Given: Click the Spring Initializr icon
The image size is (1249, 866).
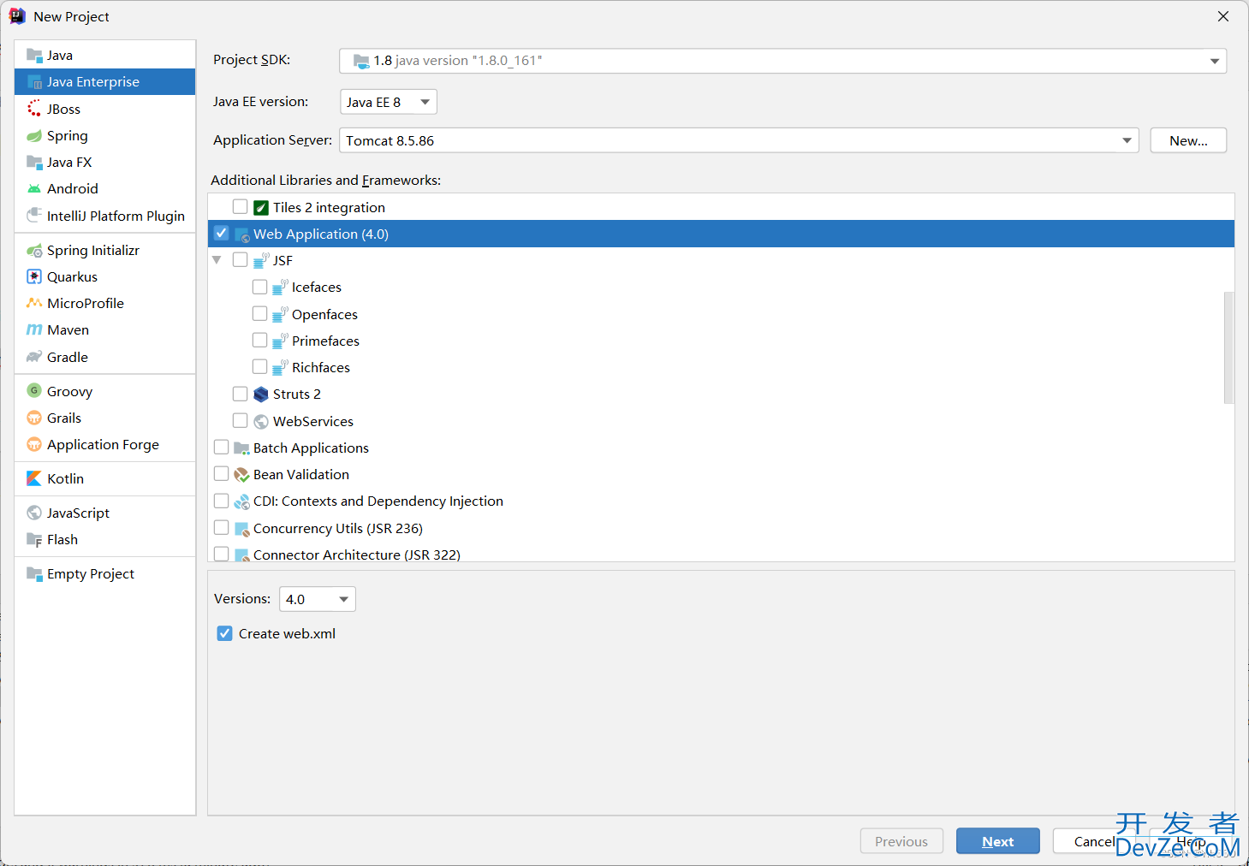Looking at the screenshot, I should [x=34, y=251].
